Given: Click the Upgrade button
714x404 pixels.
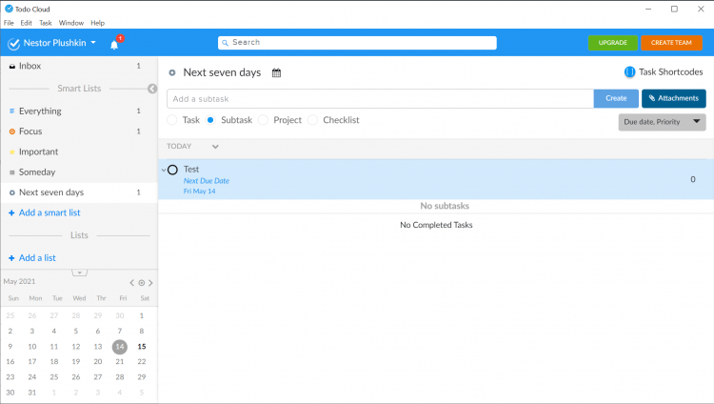Looking at the screenshot, I should [612, 43].
